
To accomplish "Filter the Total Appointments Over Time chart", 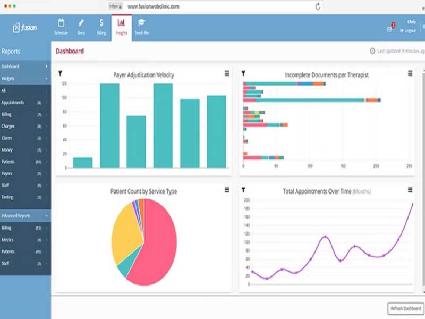I will coord(243,190).
